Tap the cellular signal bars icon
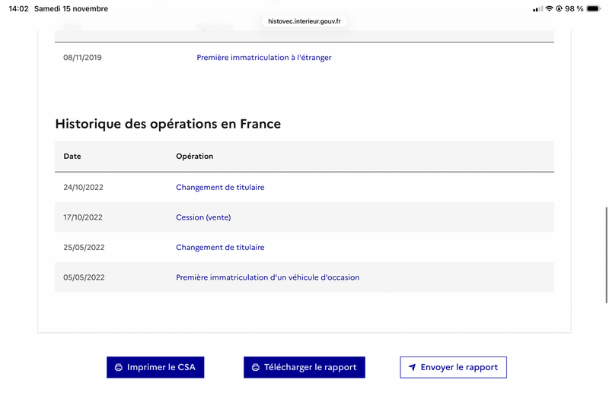Viewport: 609px width, 399px height. 538,9
